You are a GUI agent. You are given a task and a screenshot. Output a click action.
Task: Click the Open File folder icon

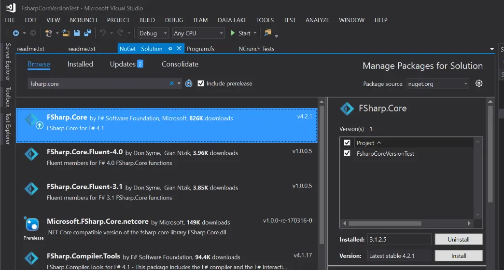click(66, 33)
